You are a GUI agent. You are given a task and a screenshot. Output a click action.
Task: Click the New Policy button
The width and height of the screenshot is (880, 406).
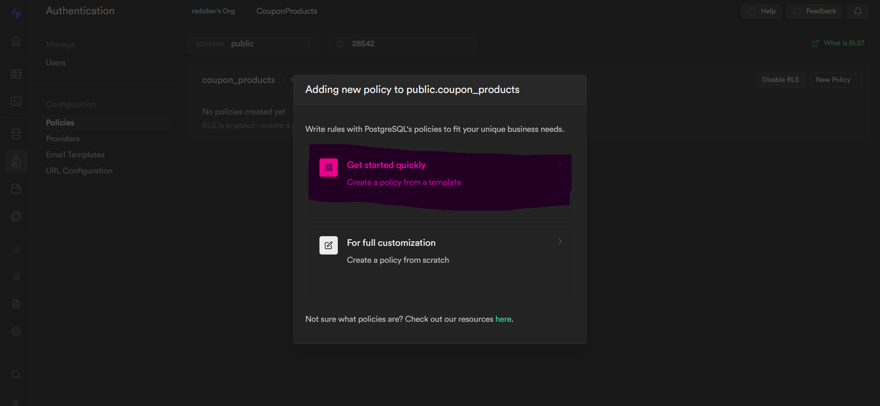tap(833, 80)
